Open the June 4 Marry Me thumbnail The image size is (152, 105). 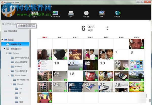coord(75,55)
